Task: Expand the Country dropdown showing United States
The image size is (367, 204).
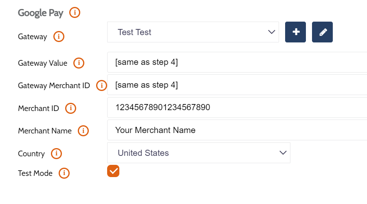Action: tap(198, 153)
